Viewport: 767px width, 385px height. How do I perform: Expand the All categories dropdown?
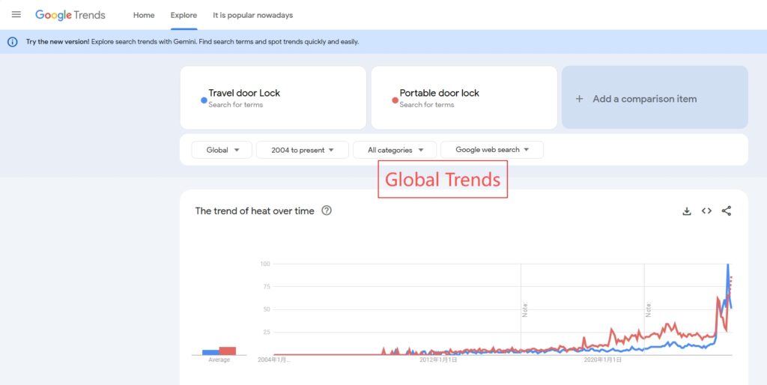[394, 150]
